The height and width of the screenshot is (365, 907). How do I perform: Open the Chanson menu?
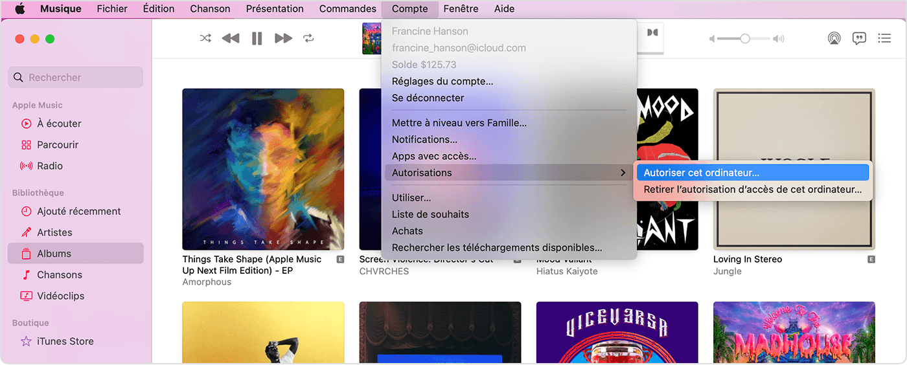pyautogui.click(x=210, y=8)
